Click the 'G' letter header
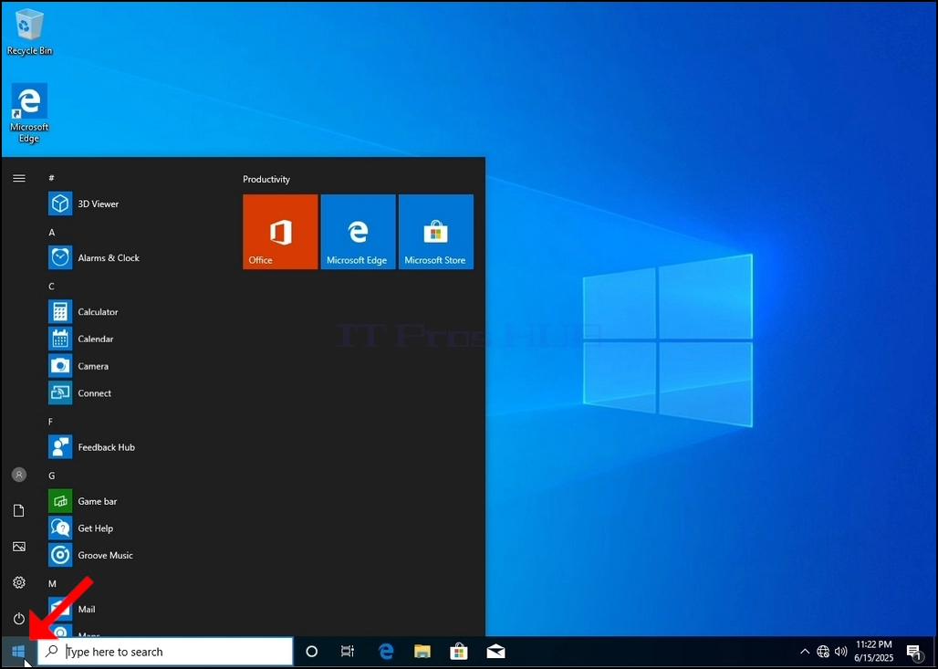The width and height of the screenshot is (938, 669). pyautogui.click(x=51, y=476)
